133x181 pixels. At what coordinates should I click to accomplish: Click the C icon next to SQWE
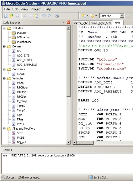[14, 74]
